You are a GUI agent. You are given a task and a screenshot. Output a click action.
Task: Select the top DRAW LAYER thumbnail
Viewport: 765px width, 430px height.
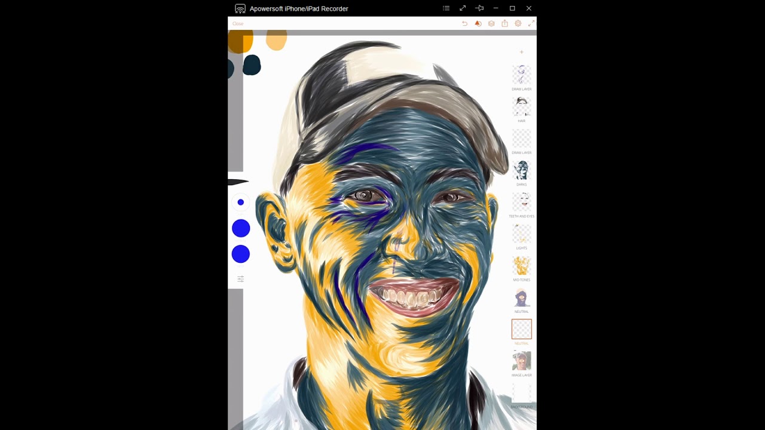coord(522,75)
